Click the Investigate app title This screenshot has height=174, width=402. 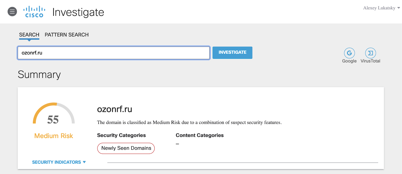coord(78,12)
